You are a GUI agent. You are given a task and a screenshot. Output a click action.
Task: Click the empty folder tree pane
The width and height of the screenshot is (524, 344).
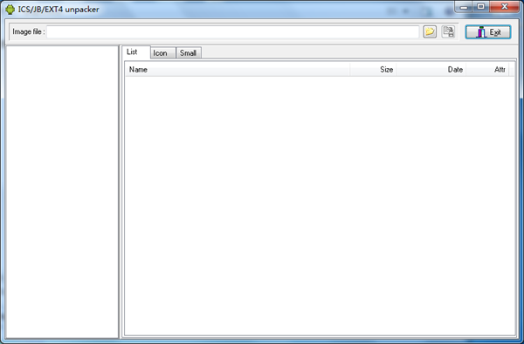point(62,192)
